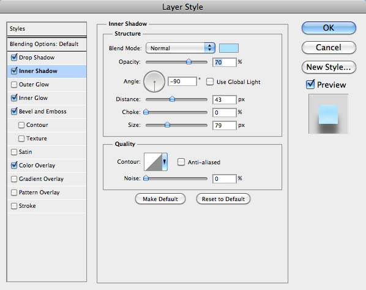
Task: Open the Contour curve thumbnail picker
Action: pos(153,162)
